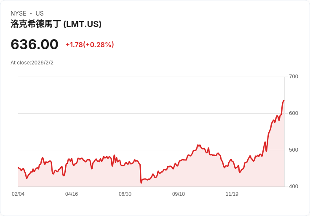Select the 09/10 date on the x-axis
The width and height of the screenshot is (310, 216).
pos(179,194)
